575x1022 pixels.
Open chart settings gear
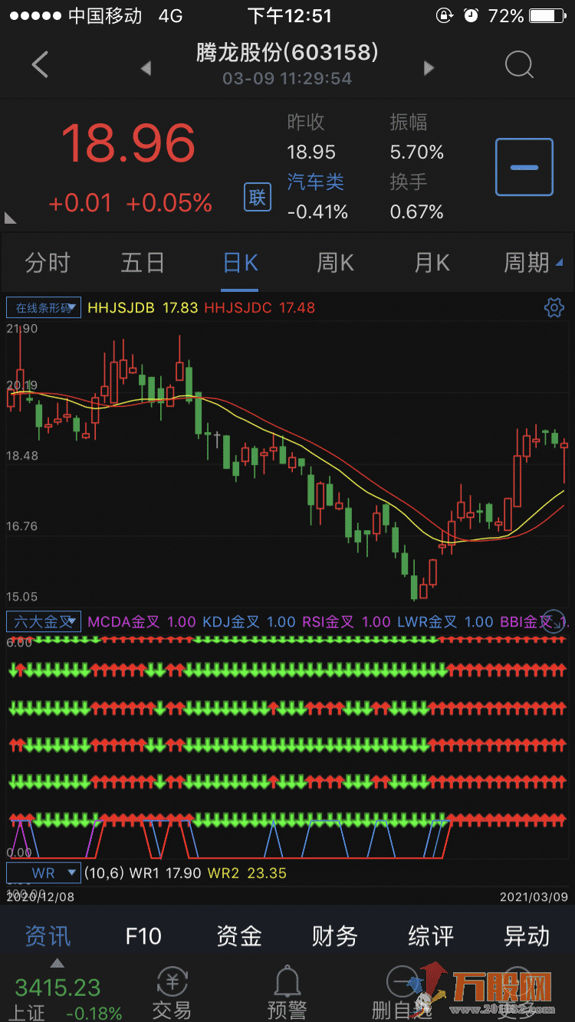point(554,307)
